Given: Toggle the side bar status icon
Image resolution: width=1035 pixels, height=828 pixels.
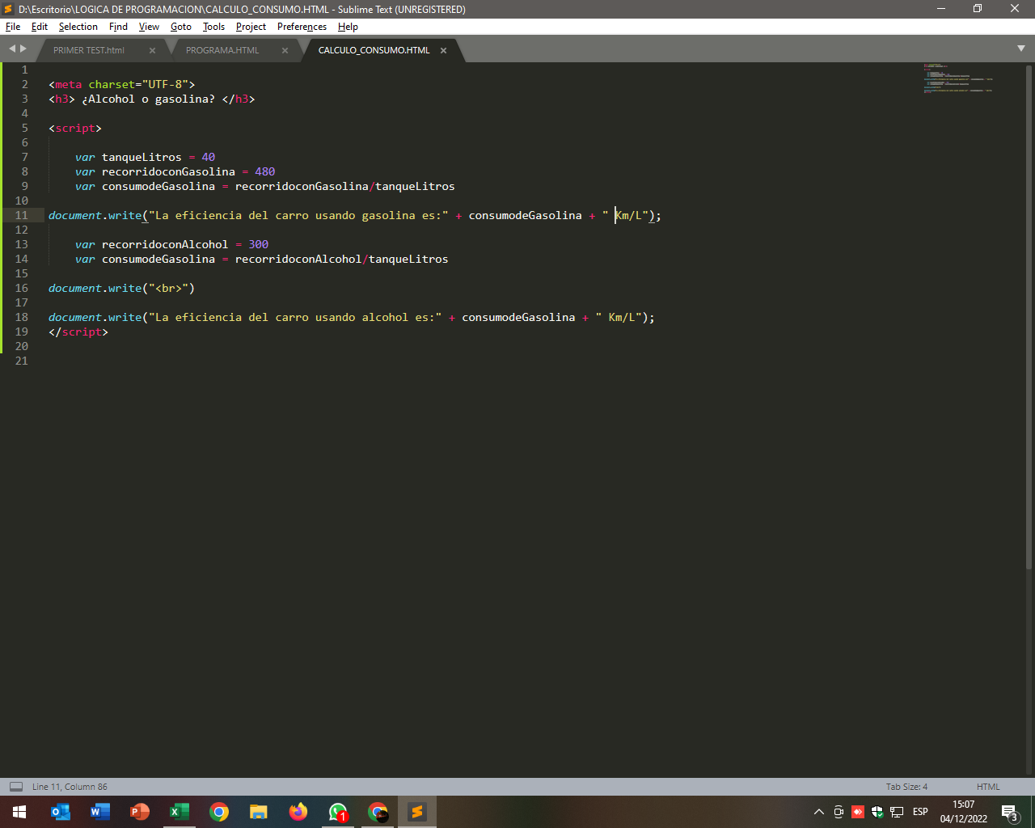Looking at the screenshot, I should (16, 787).
